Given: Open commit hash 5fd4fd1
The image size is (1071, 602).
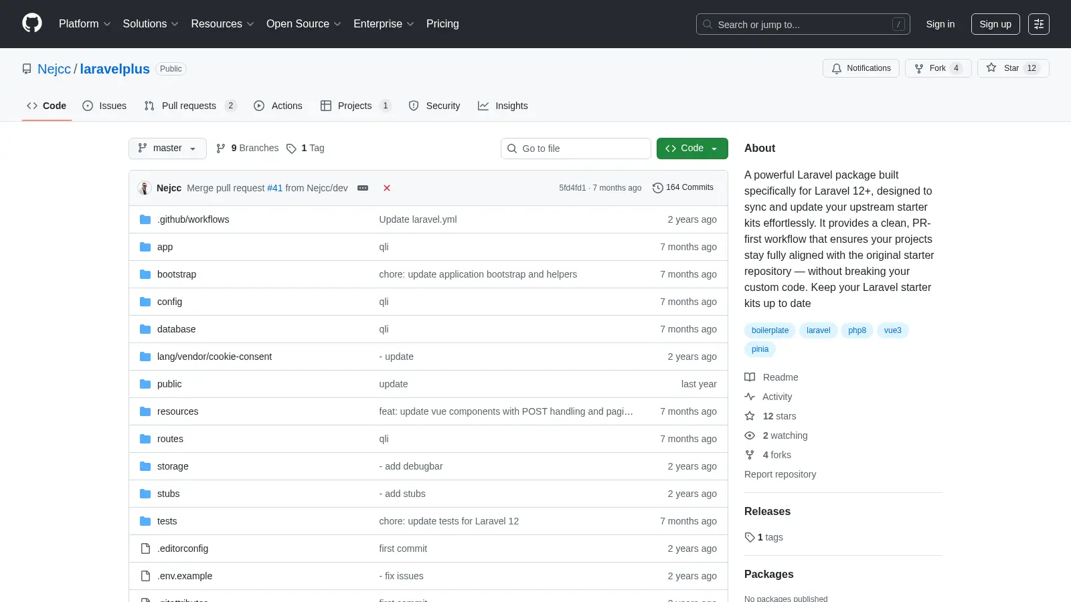Looking at the screenshot, I should [572, 188].
